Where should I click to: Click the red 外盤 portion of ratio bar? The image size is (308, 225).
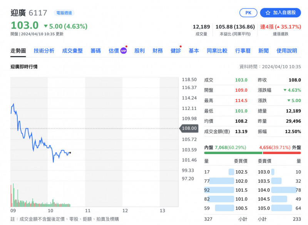[x=282, y=153]
